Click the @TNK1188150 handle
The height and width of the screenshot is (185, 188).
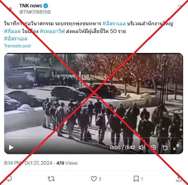pyautogui.click(x=35, y=12)
